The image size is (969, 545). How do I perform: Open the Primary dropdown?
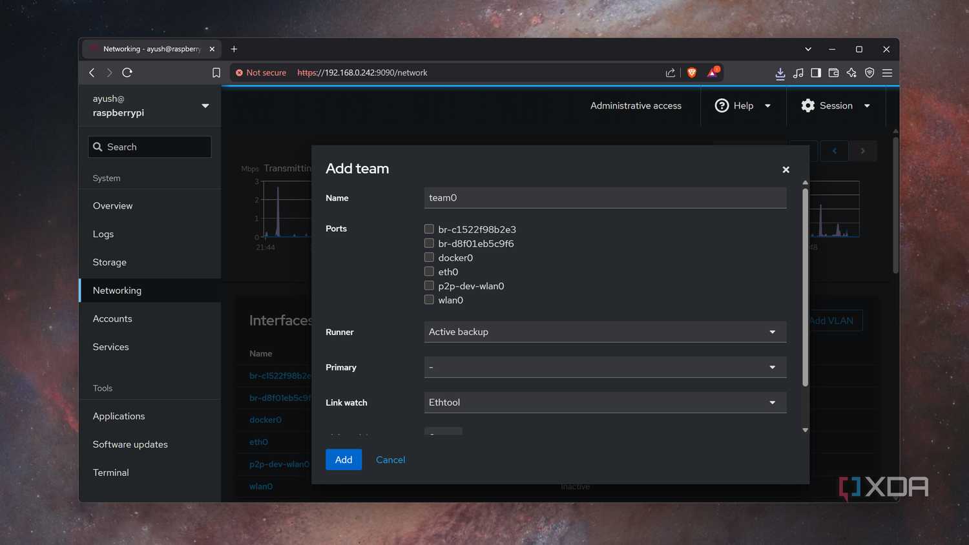click(x=605, y=367)
